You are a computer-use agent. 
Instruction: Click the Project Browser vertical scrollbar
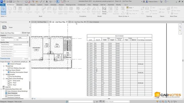[x=30, y=85]
